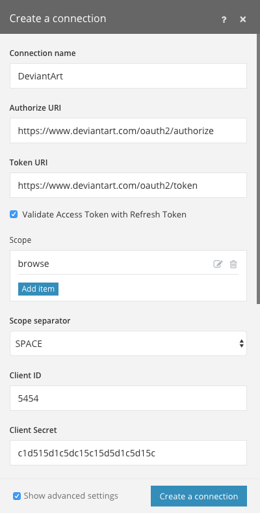Edit the browse scope item
260x513 pixels.
pos(218,264)
